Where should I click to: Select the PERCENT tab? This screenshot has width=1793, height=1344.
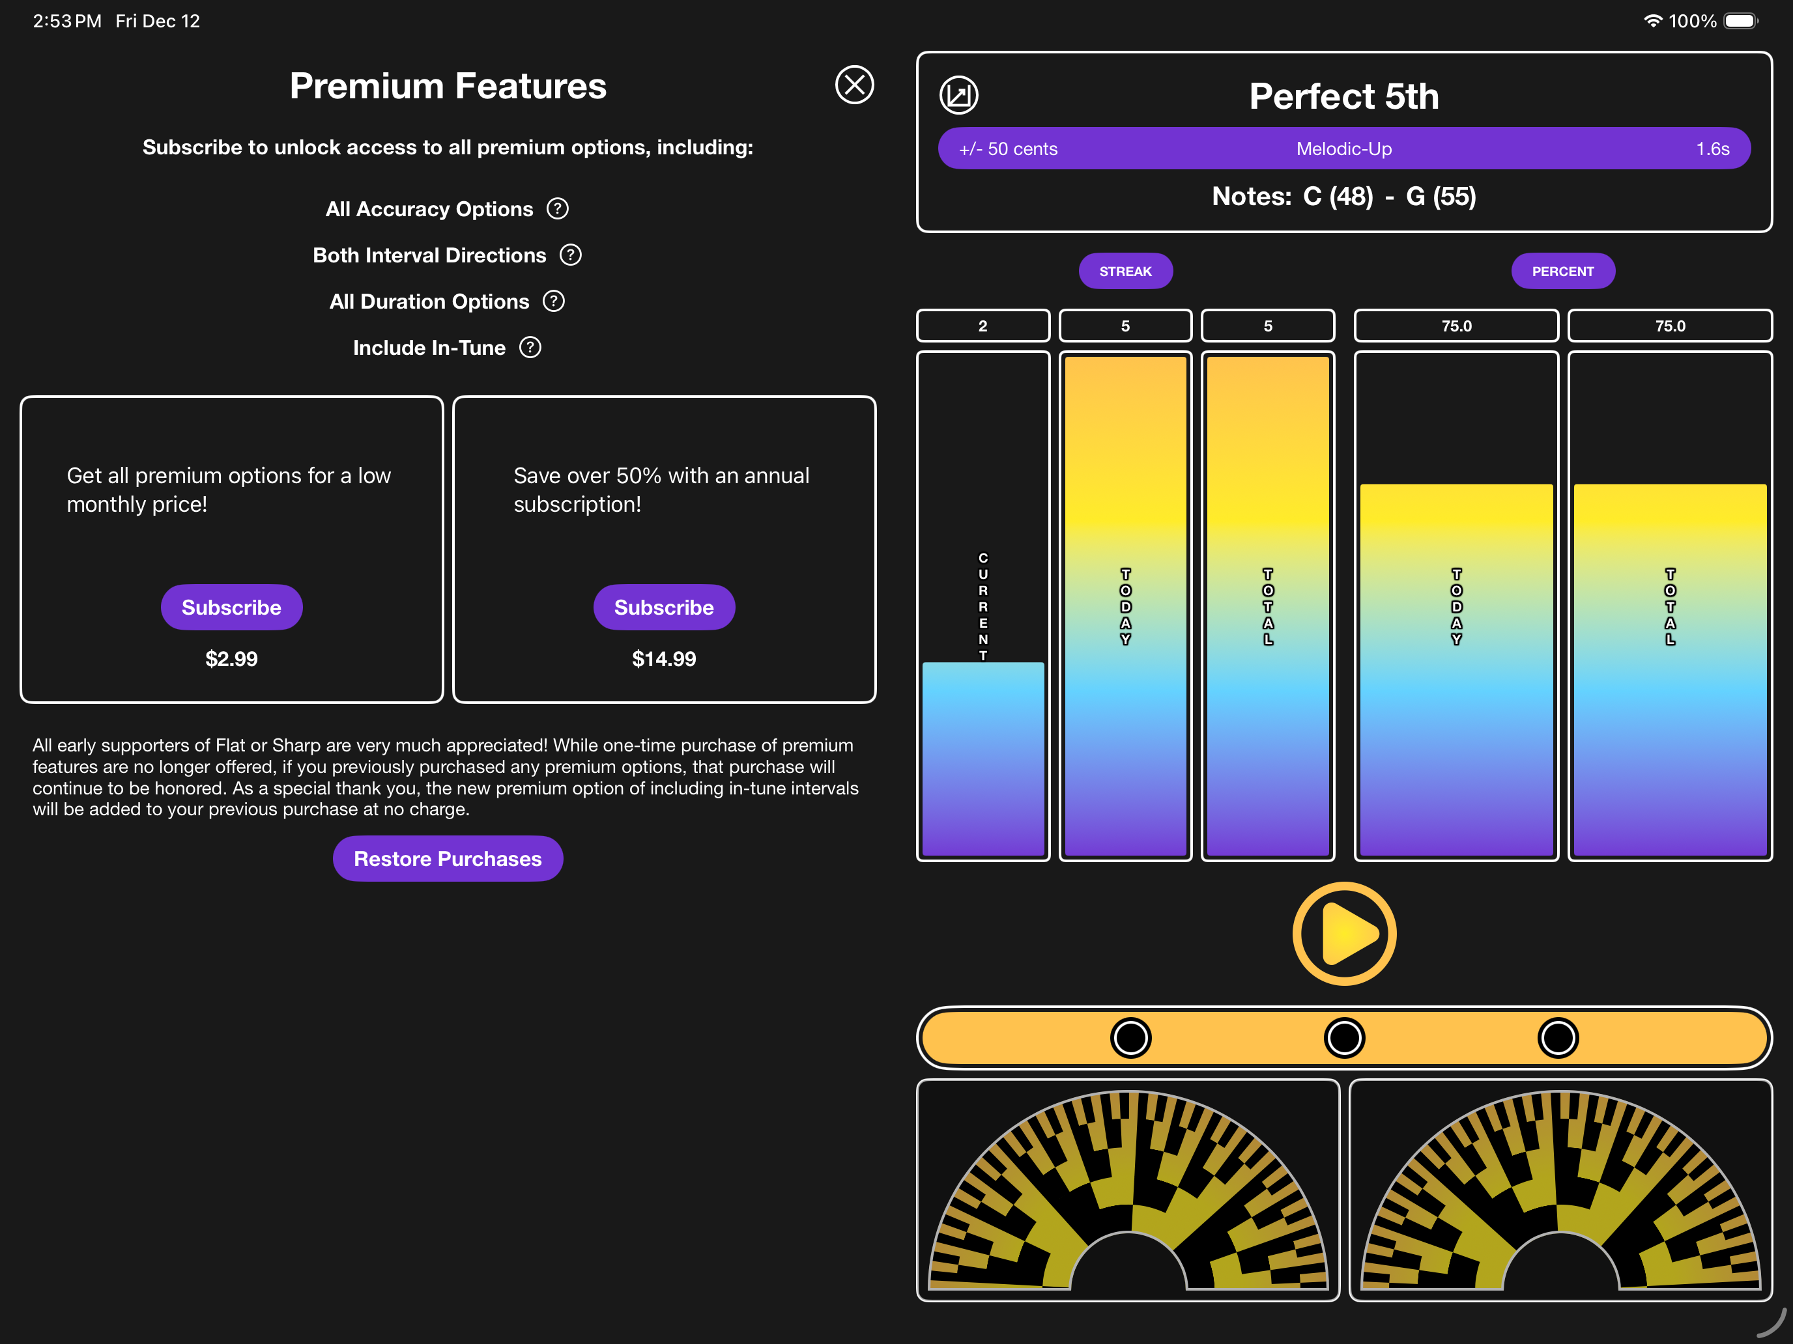point(1563,272)
